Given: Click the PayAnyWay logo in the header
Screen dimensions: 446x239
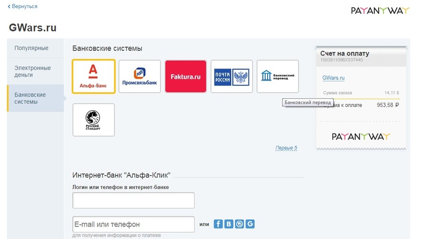Looking at the screenshot, I should click(x=380, y=11).
